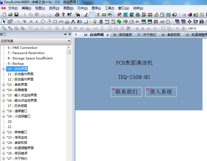The image size is (207, 161).
Task: Click the 联系我们 button on canvas
Action: [126, 92]
